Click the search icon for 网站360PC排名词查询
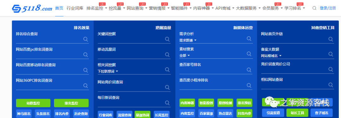Screen dimensions: 341x118 coord(86,86)
